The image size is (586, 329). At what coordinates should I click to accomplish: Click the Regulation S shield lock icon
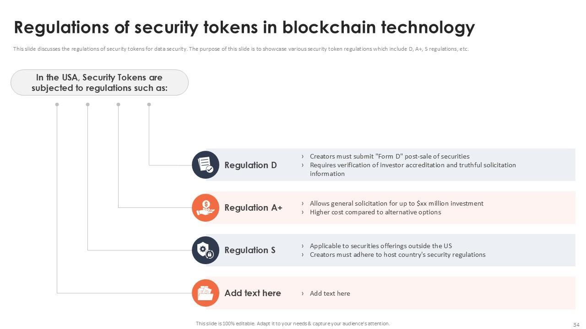tap(206, 250)
